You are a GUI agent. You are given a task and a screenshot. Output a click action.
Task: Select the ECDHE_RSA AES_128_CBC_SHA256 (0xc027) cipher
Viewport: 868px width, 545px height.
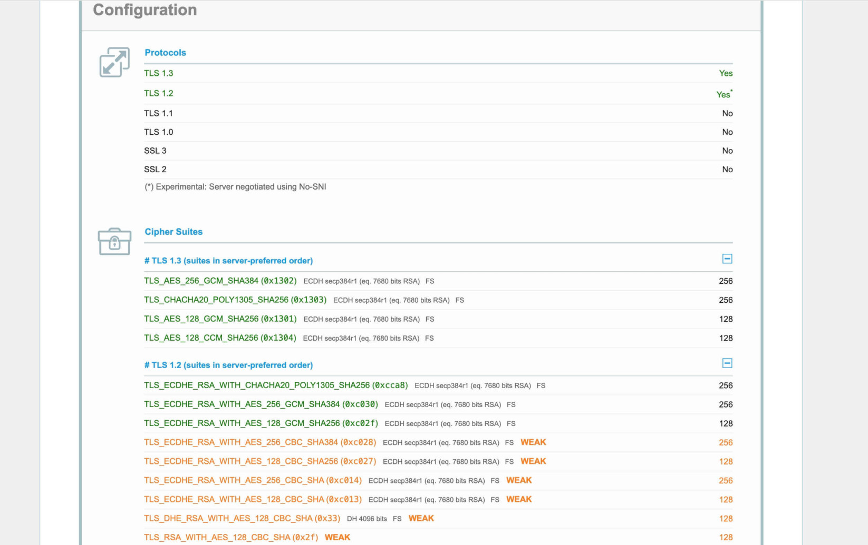click(x=260, y=461)
